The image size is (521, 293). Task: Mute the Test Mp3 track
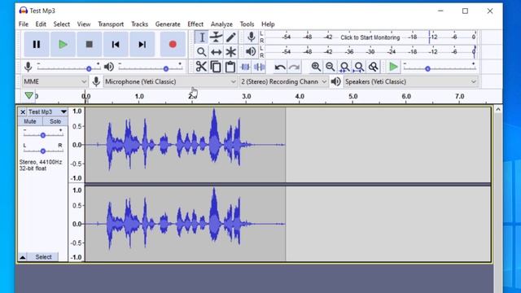click(x=30, y=121)
